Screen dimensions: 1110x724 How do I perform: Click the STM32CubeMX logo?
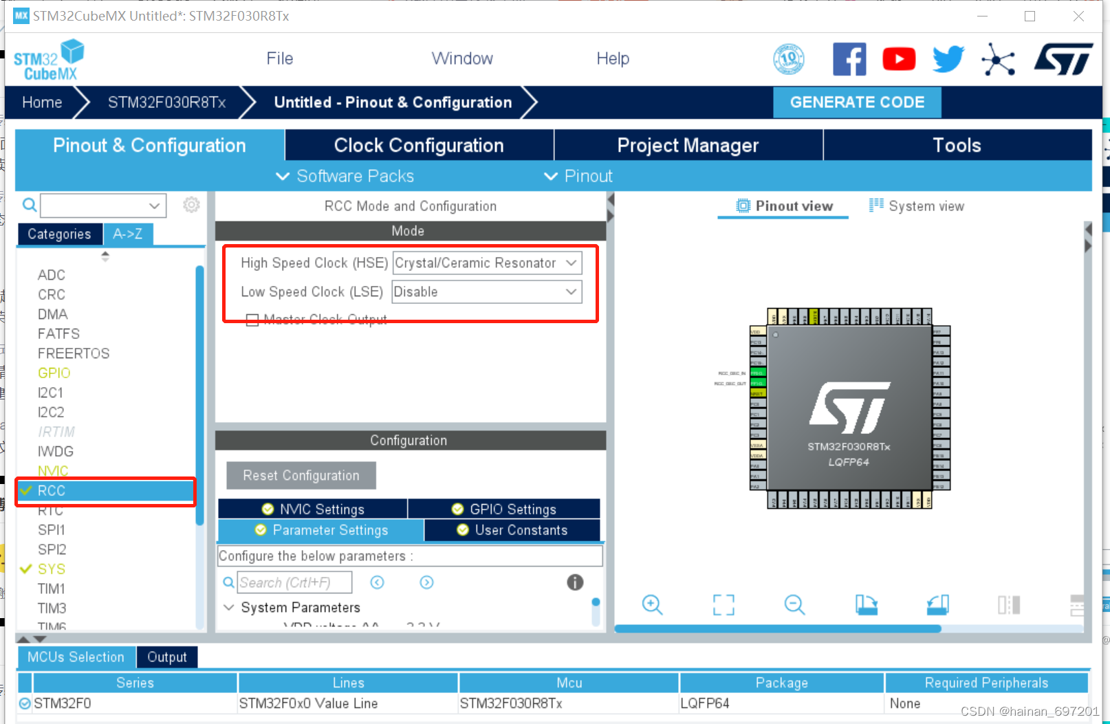[x=49, y=60]
